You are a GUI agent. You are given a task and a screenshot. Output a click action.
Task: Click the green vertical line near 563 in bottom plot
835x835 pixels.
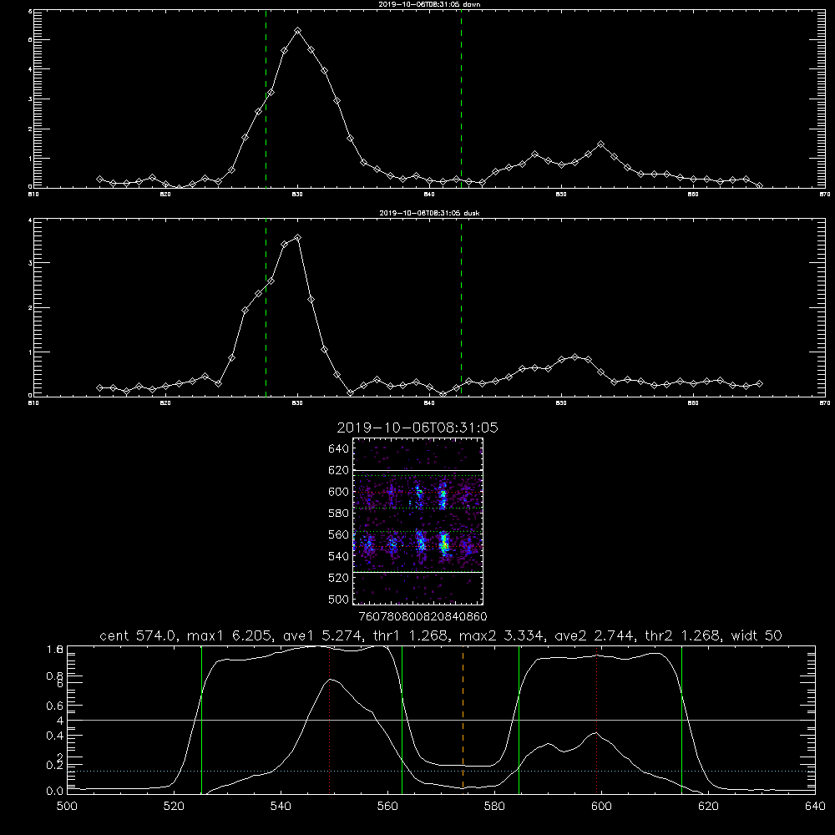[x=402, y=719]
